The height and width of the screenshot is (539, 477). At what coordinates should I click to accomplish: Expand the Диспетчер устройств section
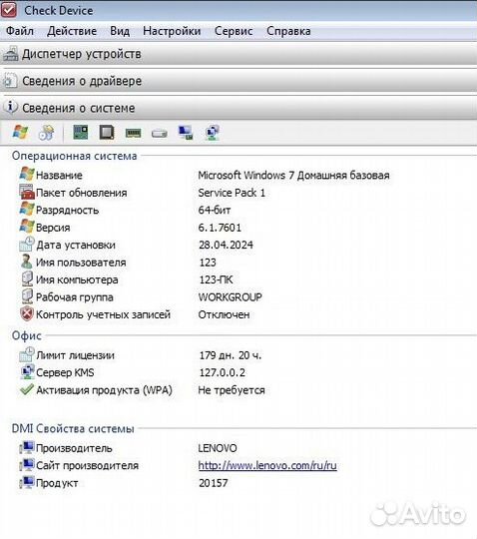(238, 54)
